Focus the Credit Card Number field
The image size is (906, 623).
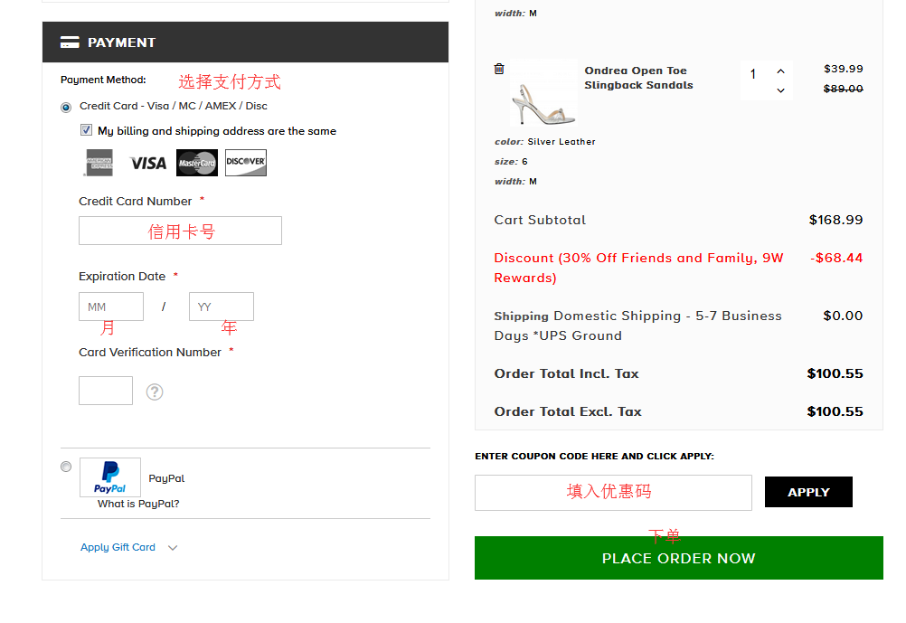tap(180, 231)
